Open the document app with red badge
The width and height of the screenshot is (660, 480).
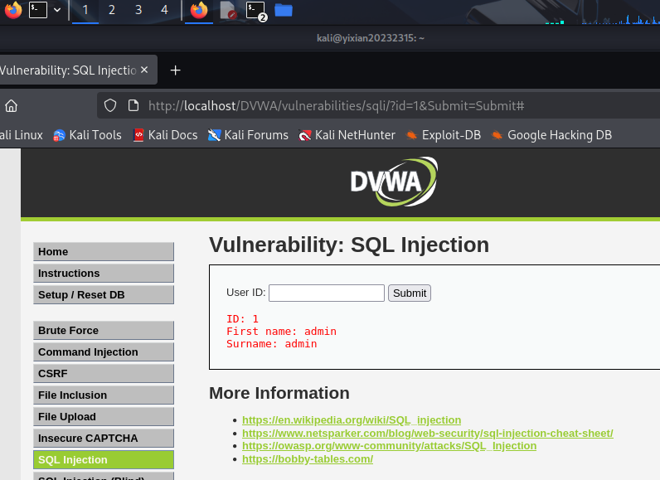pyautogui.click(x=228, y=10)
